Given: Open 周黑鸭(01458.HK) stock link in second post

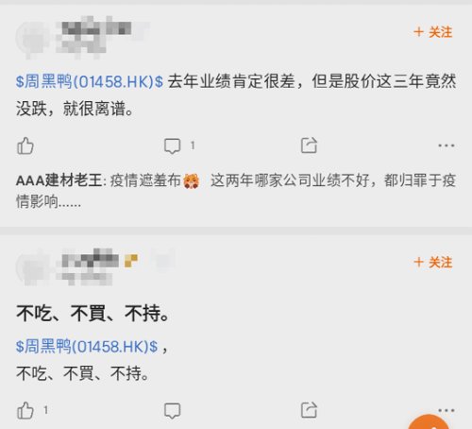Looking at the screenshot, I should [x=87, y=346].
